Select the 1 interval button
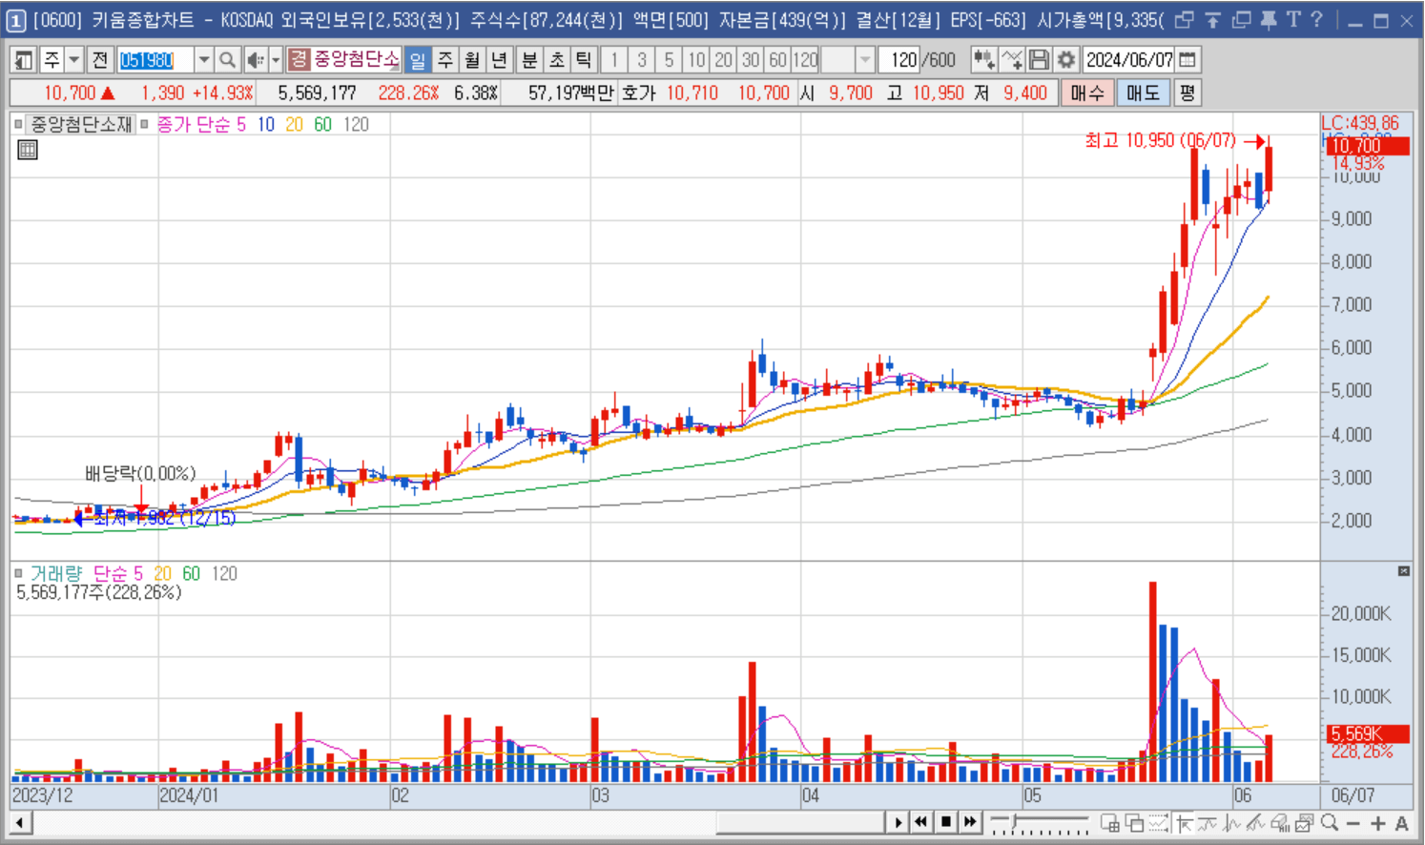 click(615, 60)
